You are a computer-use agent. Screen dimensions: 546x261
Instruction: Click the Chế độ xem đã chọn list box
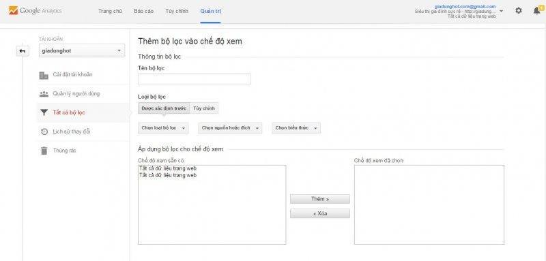pos(429,204)
